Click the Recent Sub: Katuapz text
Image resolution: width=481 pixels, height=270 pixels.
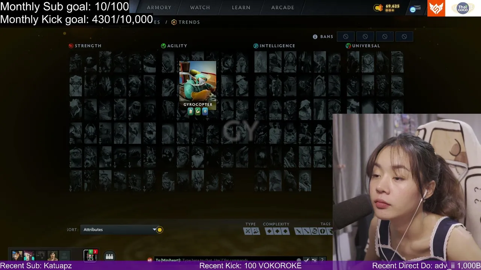click(x=36, y=265)
